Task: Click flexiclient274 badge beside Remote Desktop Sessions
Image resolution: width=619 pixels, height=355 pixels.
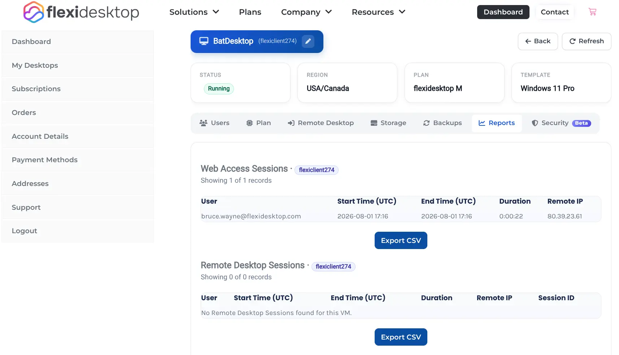Action: [x=334, y=266]
